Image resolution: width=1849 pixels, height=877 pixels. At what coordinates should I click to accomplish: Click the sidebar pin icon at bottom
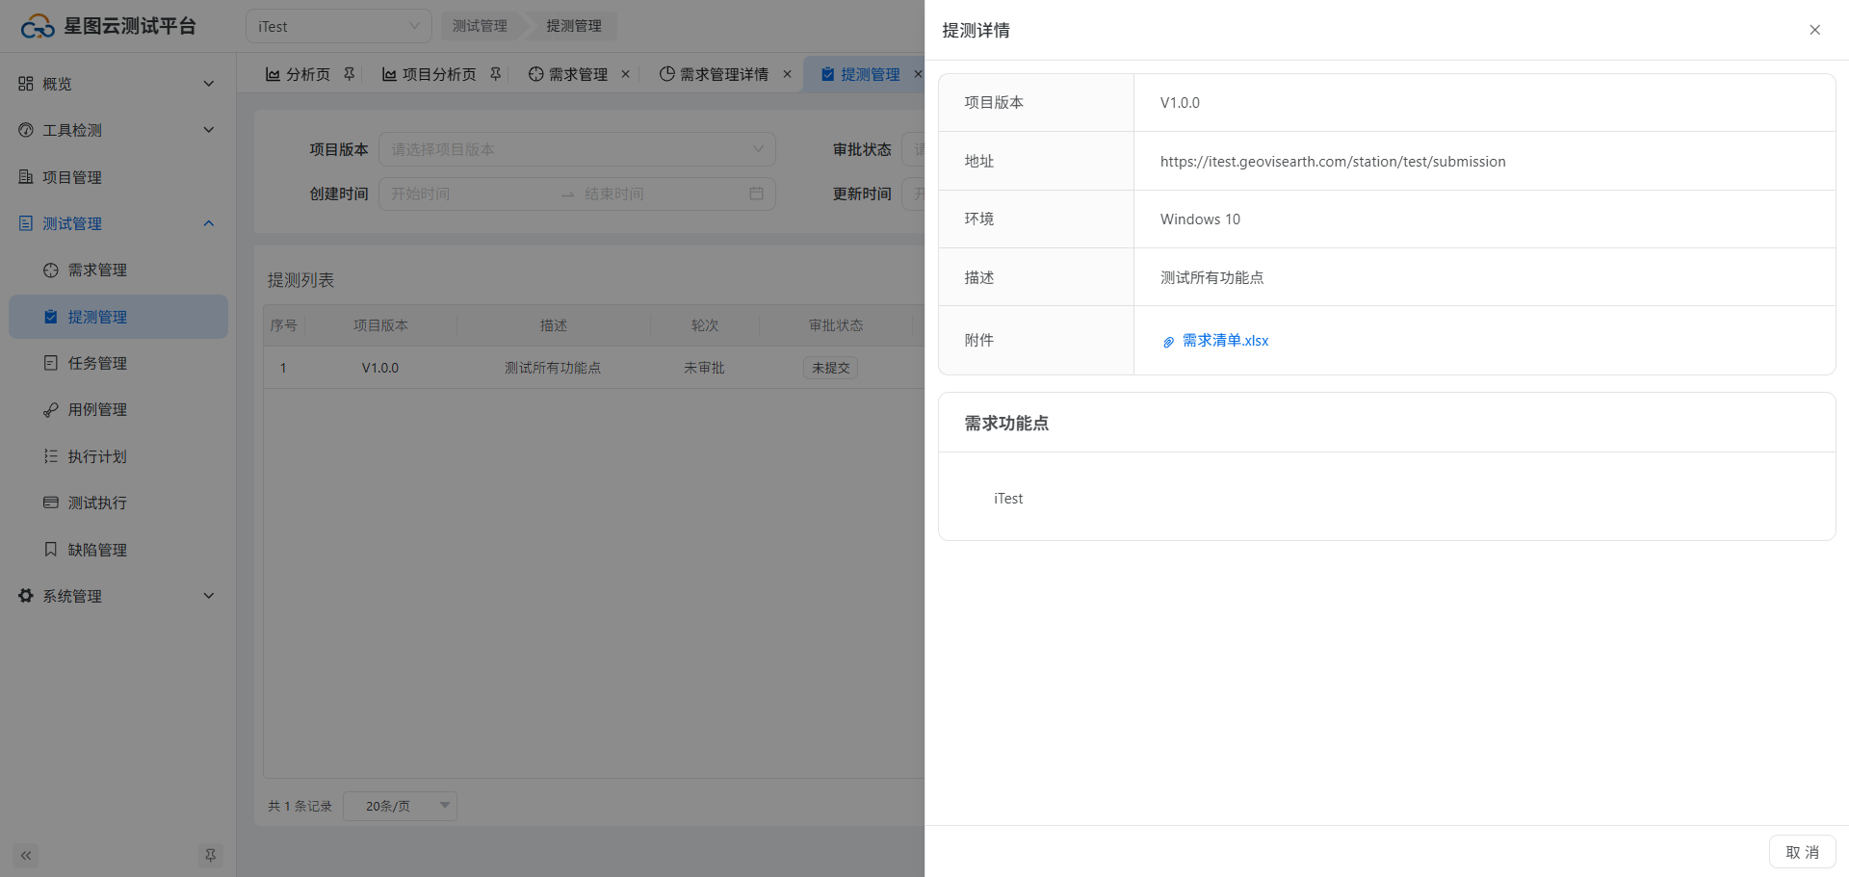[x=210, y=855]
